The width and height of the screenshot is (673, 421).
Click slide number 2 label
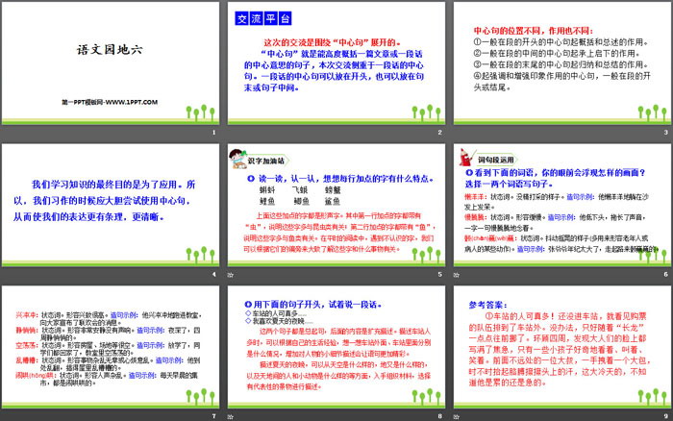click(440, 133)
